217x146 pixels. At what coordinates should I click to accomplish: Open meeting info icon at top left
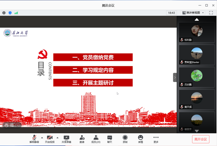point(4,13)
